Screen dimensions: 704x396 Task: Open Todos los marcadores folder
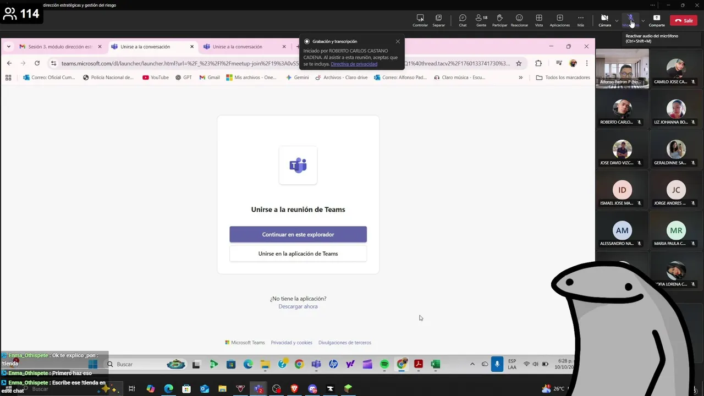[563, 78]
